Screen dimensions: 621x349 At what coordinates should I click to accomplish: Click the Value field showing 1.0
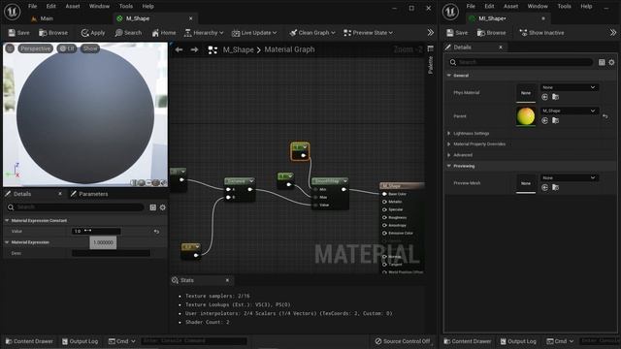click(x=96, y=231)
